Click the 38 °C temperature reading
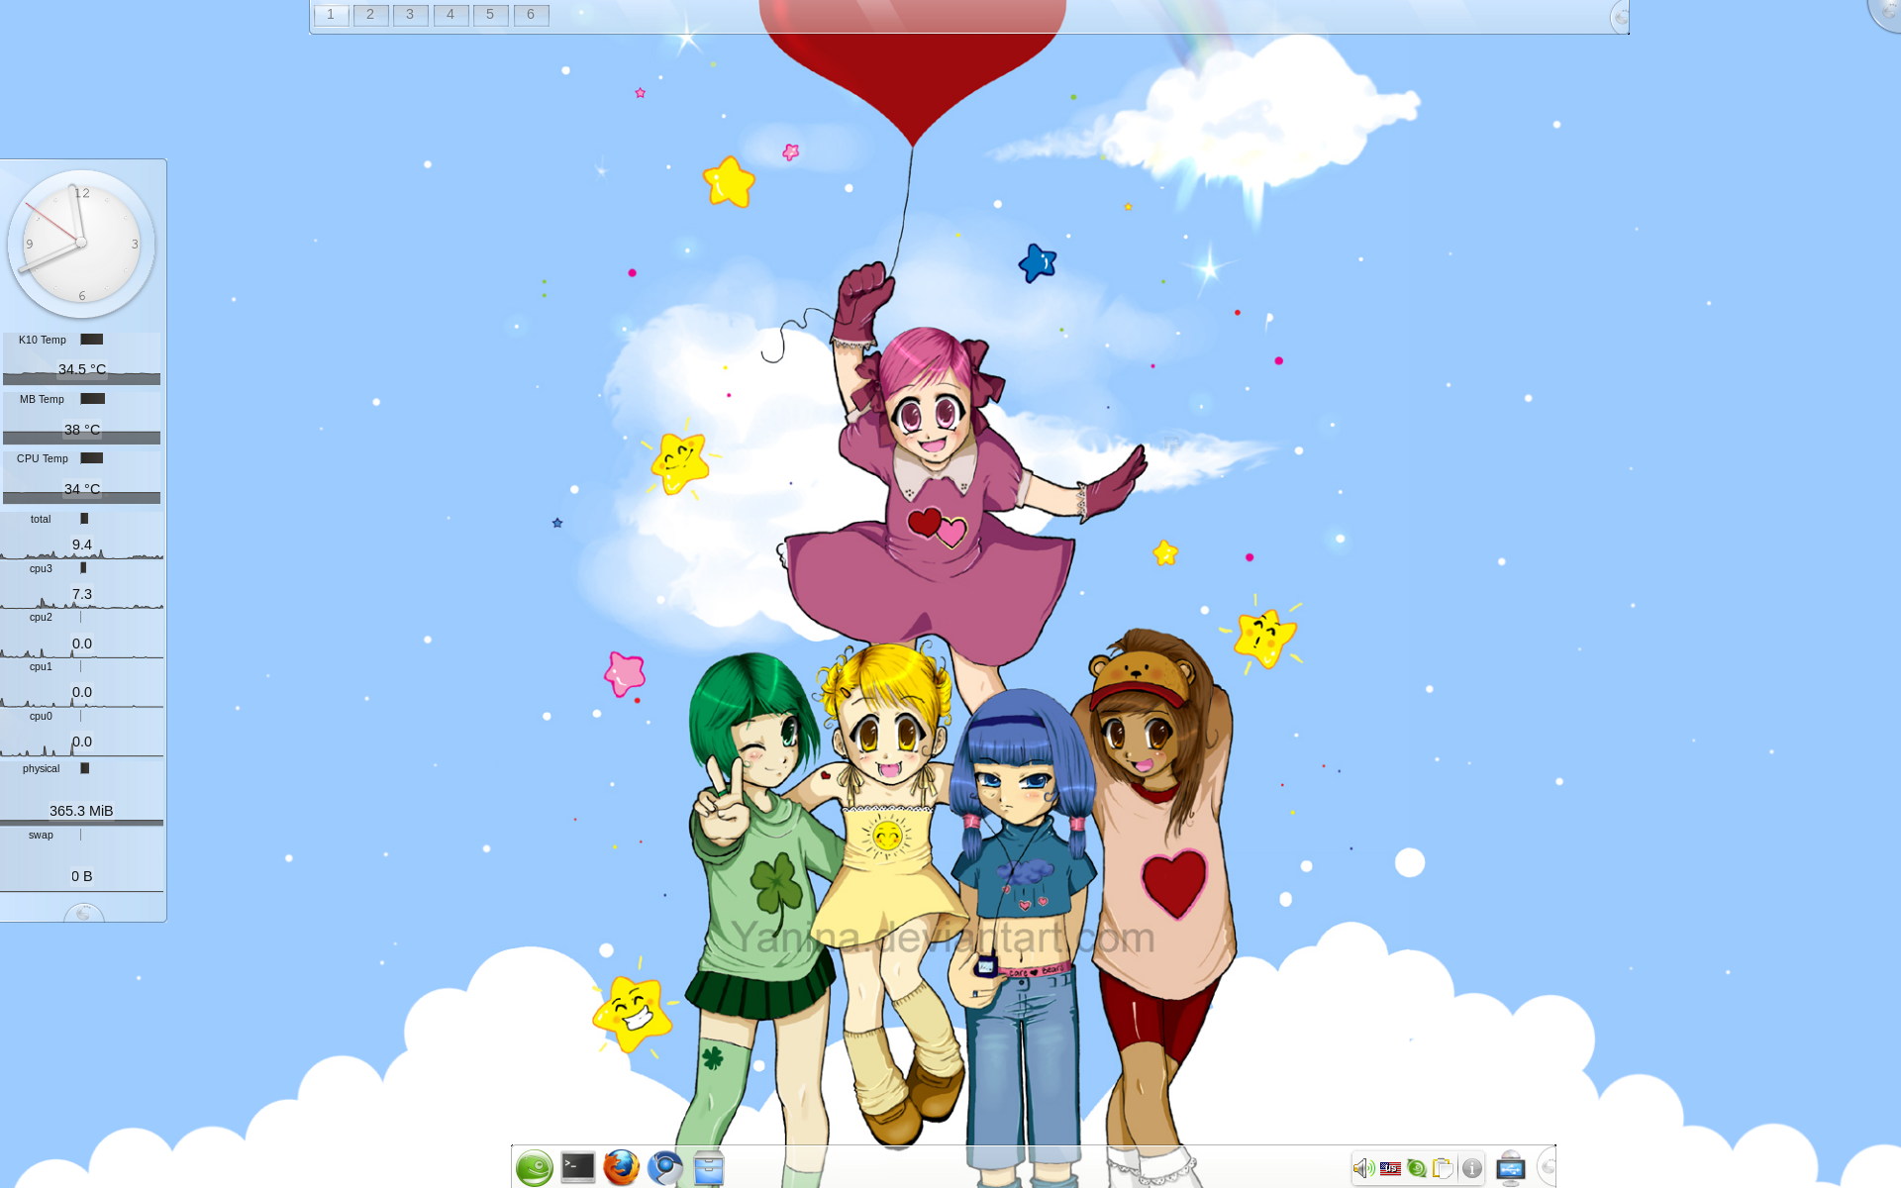Image resolution: width=1901 pixels, height=1188 pixels. (x=82, y=430)
